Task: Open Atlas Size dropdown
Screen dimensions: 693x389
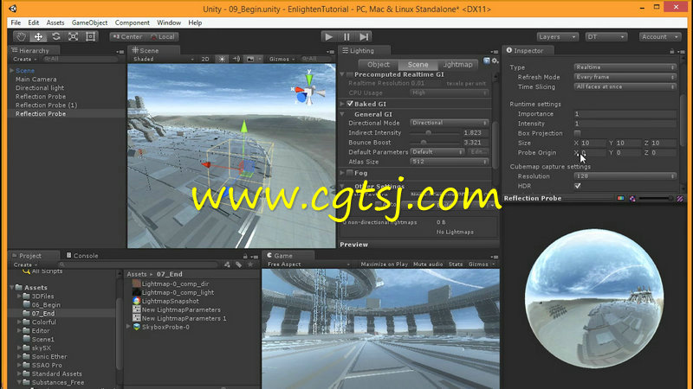Action: [x=449, y=162]
